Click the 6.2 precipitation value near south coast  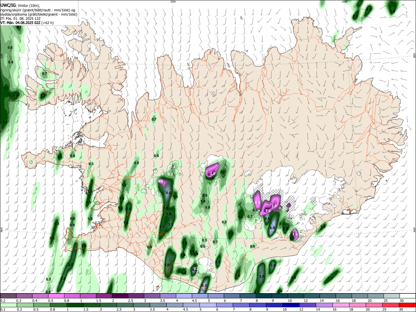(x=204, y=285)
